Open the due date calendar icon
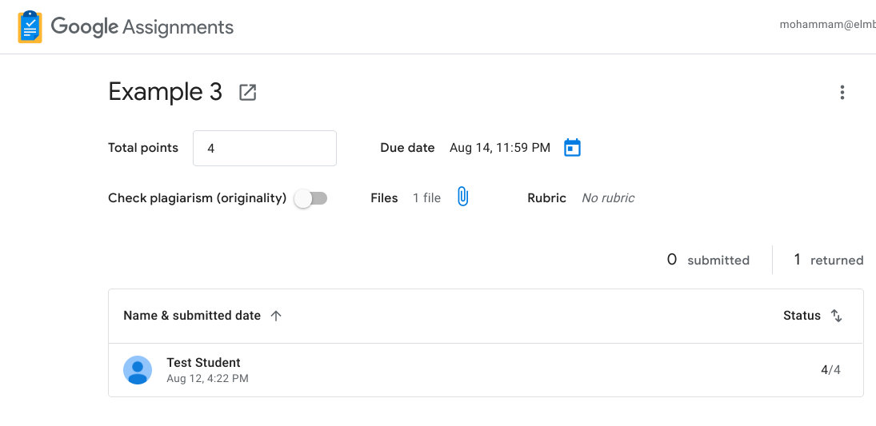This screenshot has width=876, height=426. tap(572, 148)
